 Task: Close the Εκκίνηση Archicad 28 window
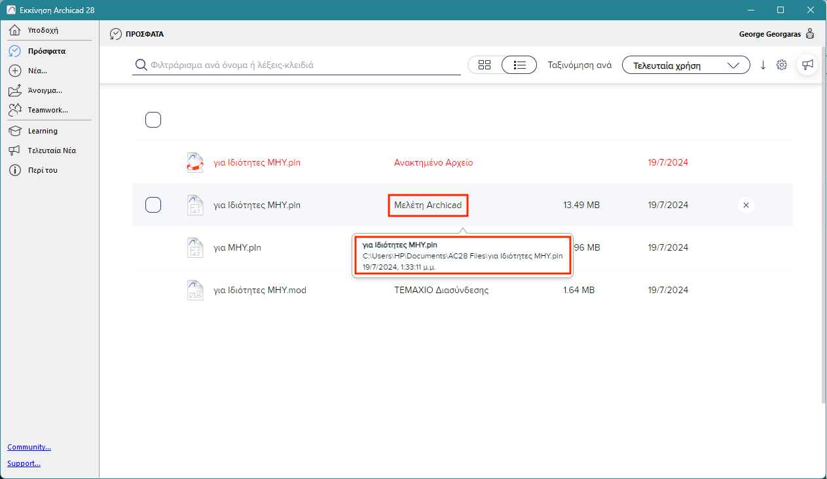click(811, 10)
